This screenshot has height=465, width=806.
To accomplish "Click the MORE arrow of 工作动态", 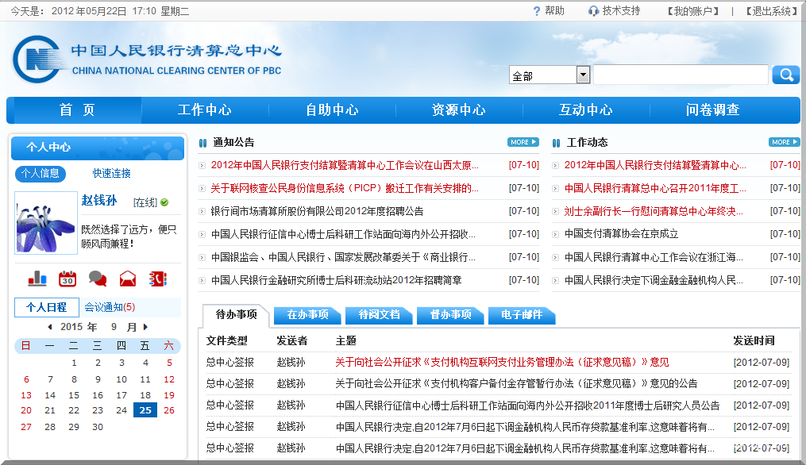I will point(783,141).
